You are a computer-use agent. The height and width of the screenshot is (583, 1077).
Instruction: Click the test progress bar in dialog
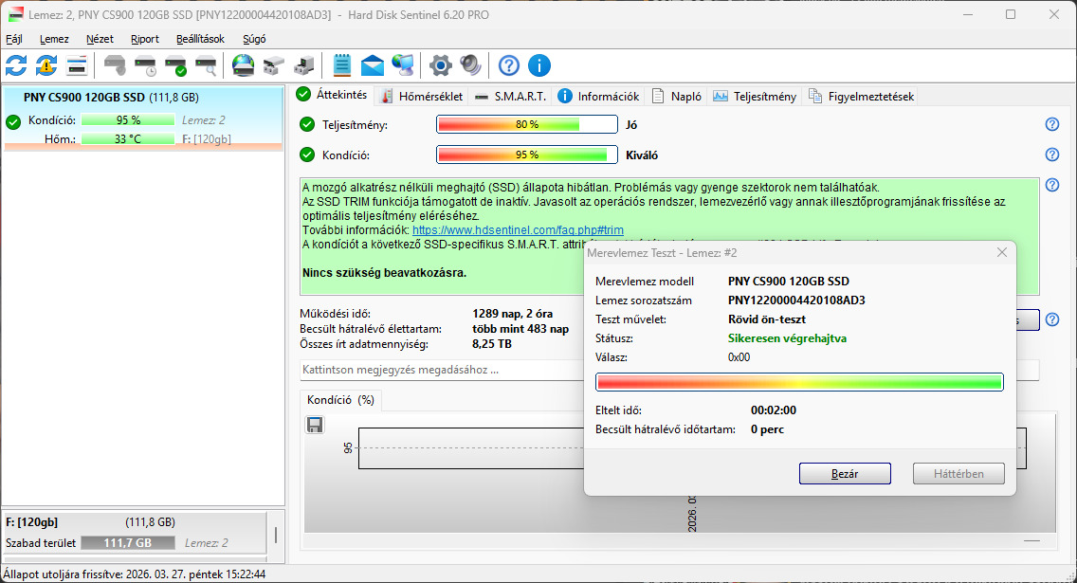(x=799, y=382)
